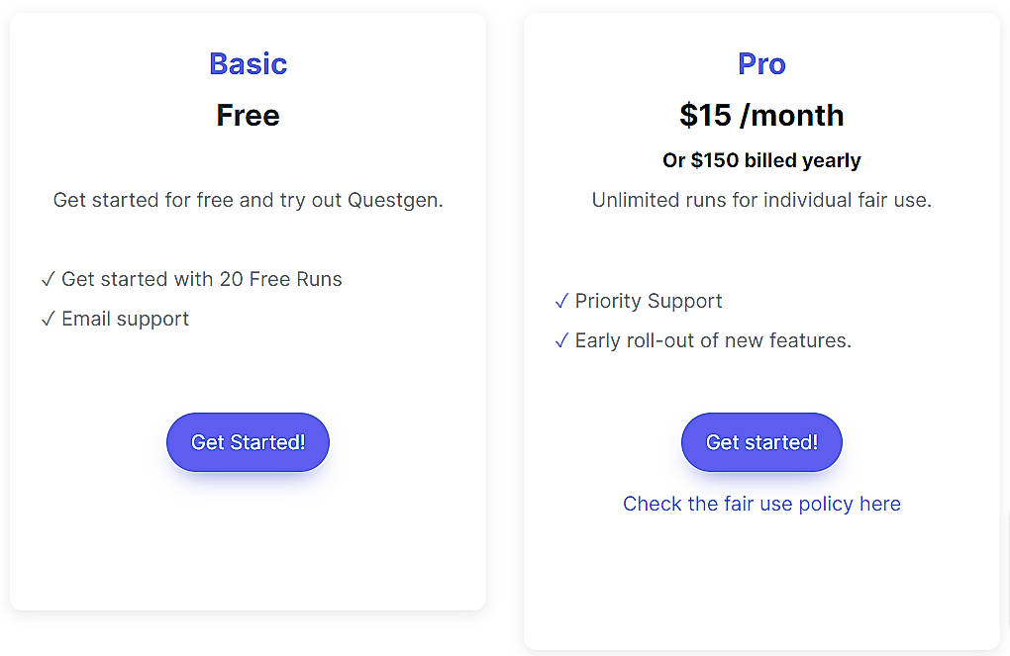Open the fair use policy link
Viewport: 1010px width, 656px height.
760,504
